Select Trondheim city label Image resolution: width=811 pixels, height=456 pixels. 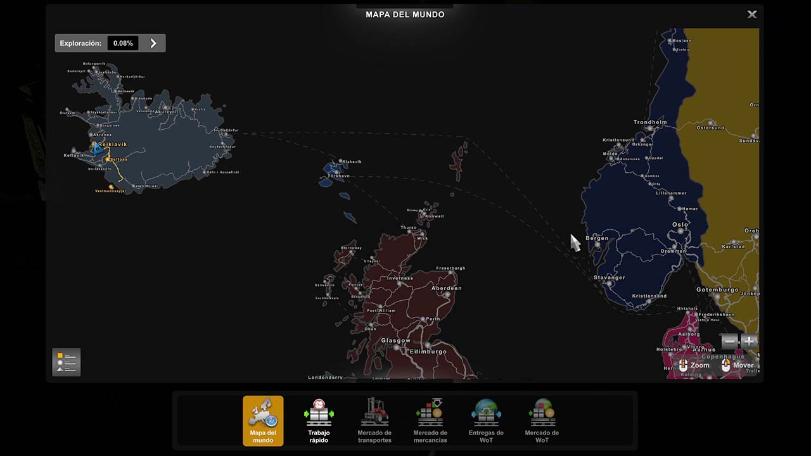(x=650, y=122)
